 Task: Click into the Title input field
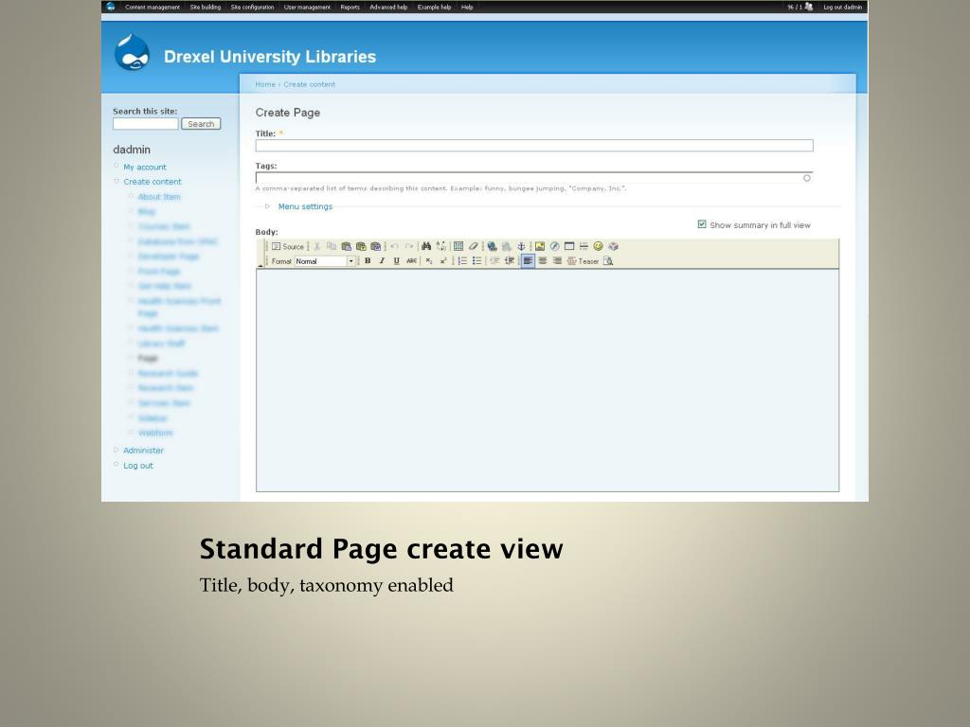[534, 145]
